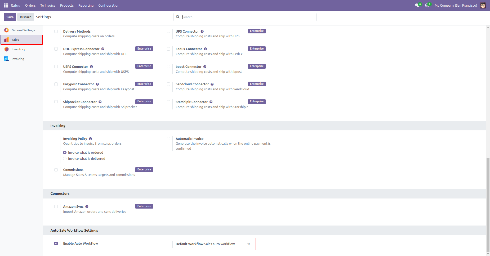Click the Sales app title
This screenshot has height=256, width=490.
tap(15, 5)
